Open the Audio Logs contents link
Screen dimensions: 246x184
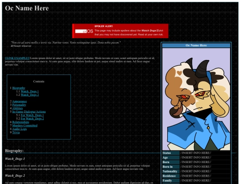coord(20,129)
